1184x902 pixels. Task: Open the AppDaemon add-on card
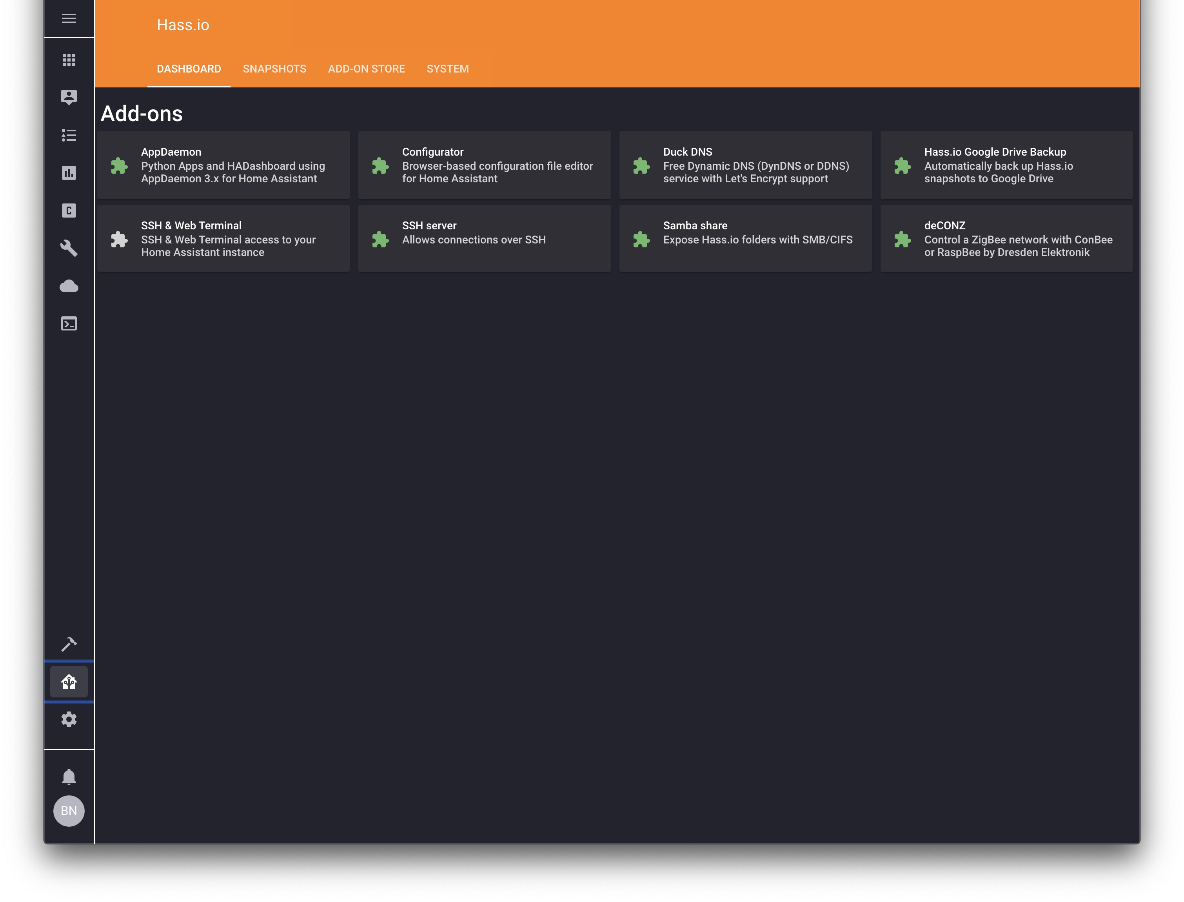pos(223,165)
